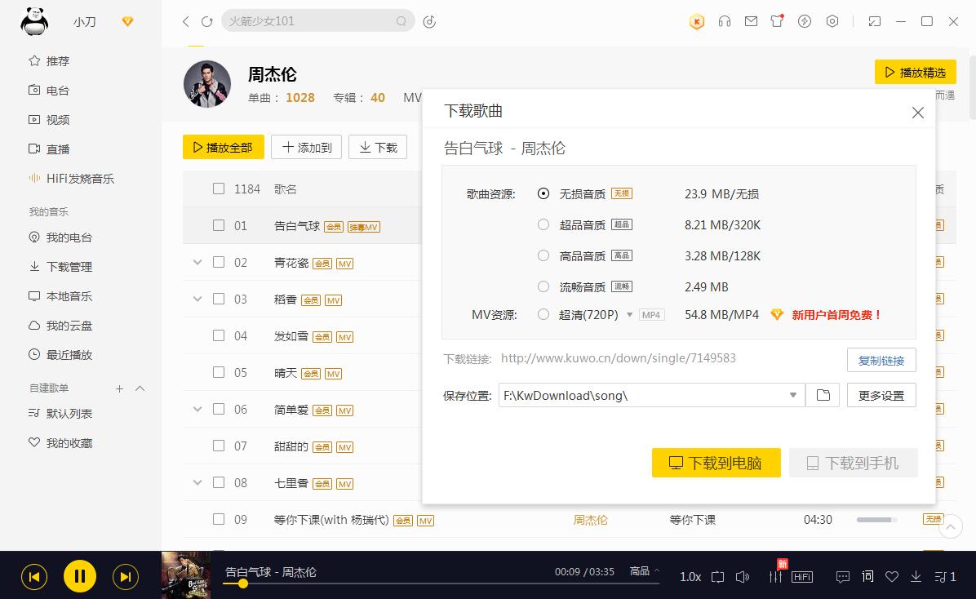Tick the checkbox for song 09 等你下课

(219, 519)
